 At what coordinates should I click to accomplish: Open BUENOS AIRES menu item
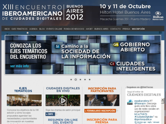tap(101, 29)
